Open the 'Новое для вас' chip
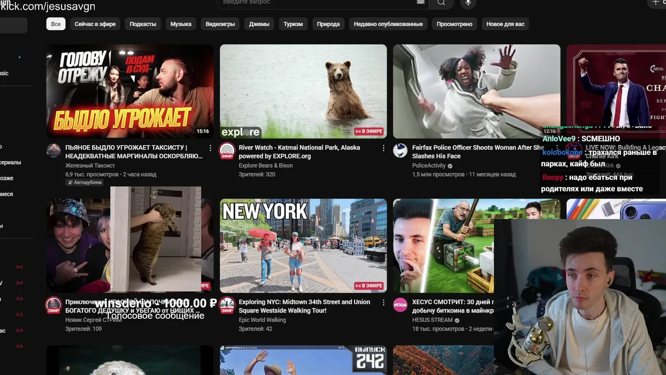Image resolution: width=666 pixels, height=375 pixels. [x=505, y=24]
